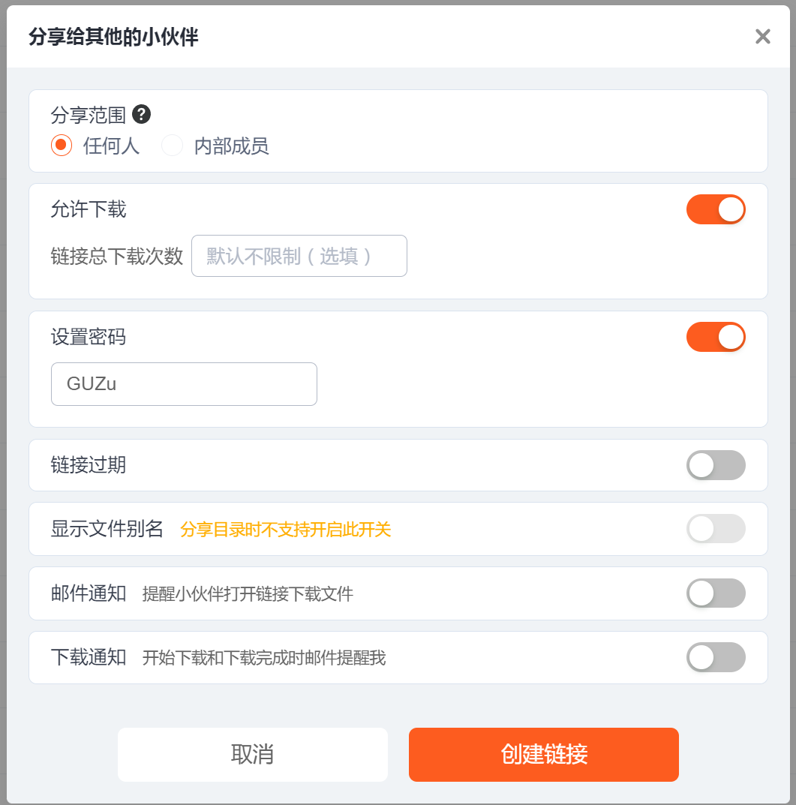Click the 链接总下载次数 input box
Viewport: 796px width, 805px height.
click(x=299, y=256)
